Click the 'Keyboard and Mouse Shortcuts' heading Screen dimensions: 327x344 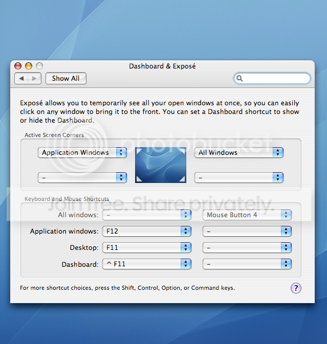point(67,199)
